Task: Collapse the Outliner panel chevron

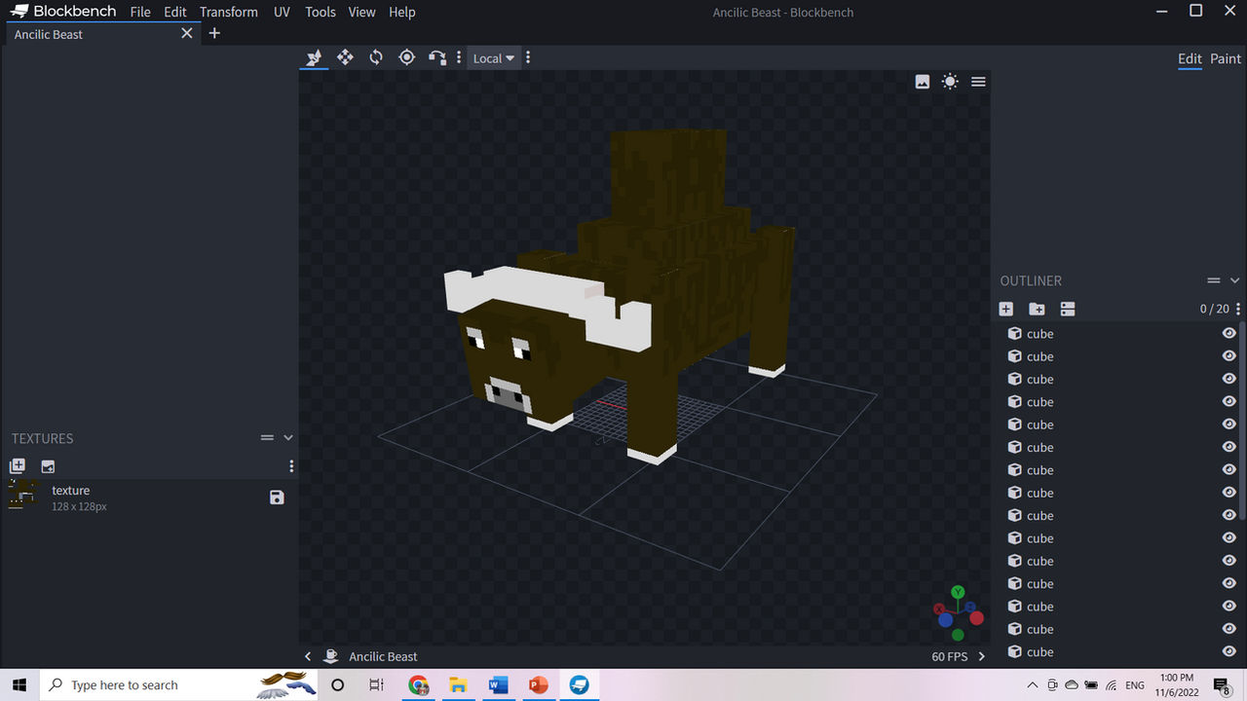Action: (x=1235, y=280)
